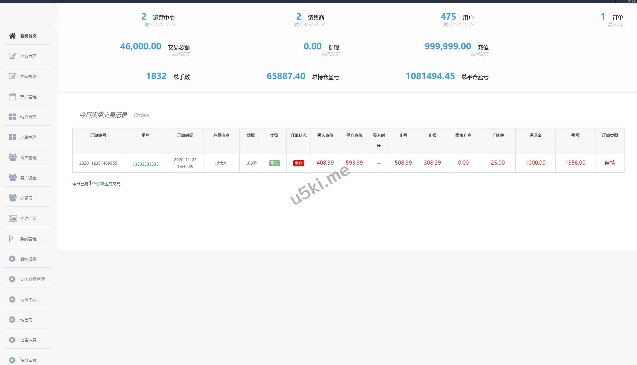
Task: Open 公告消息 in the sidebar
Action: (x=28, y=340)
